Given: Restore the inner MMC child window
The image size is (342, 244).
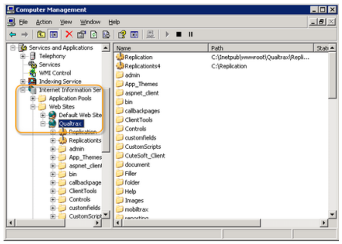Looking at the screenshot, I should click(322, 22).
